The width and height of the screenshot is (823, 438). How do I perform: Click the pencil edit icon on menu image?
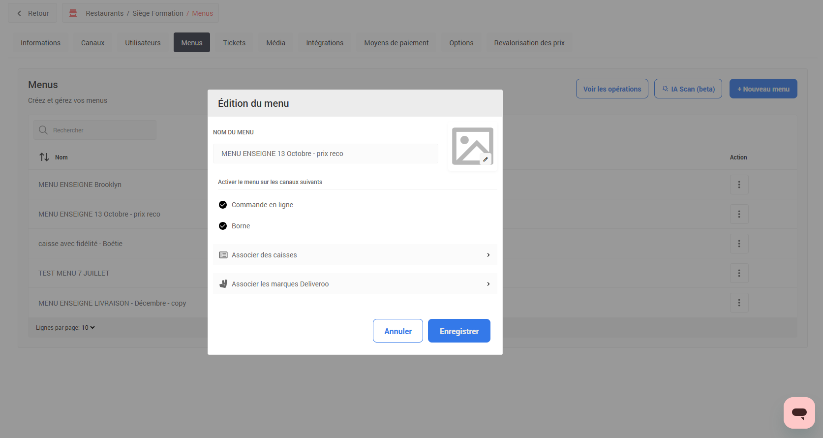tap(486, 159)
